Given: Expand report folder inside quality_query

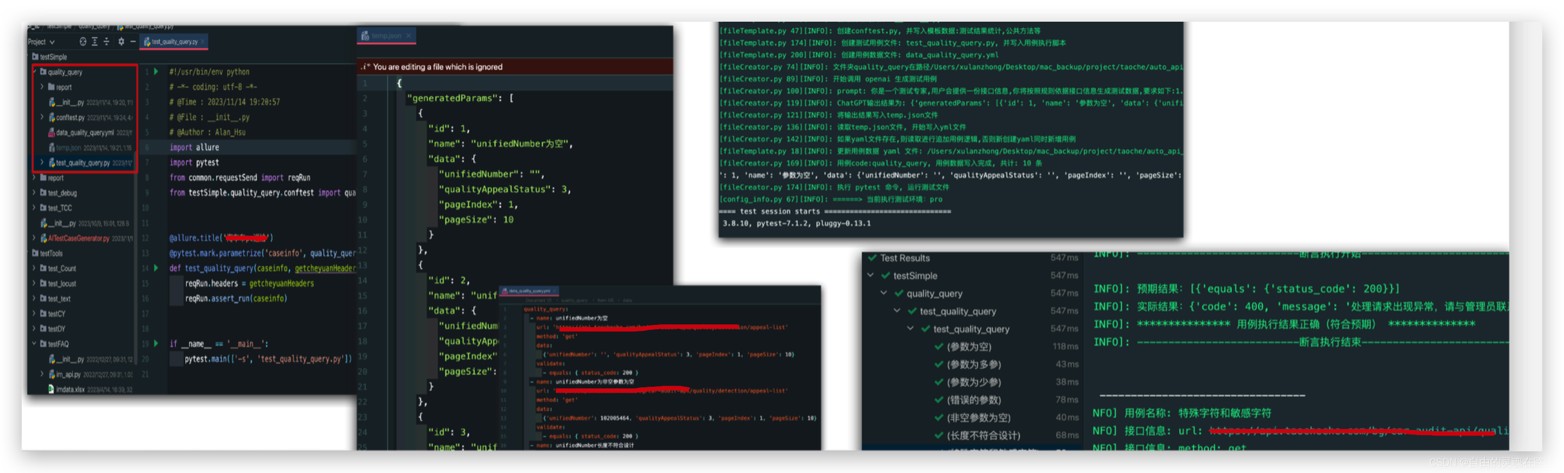Looking at the screenshot, I should coord(42,87).
